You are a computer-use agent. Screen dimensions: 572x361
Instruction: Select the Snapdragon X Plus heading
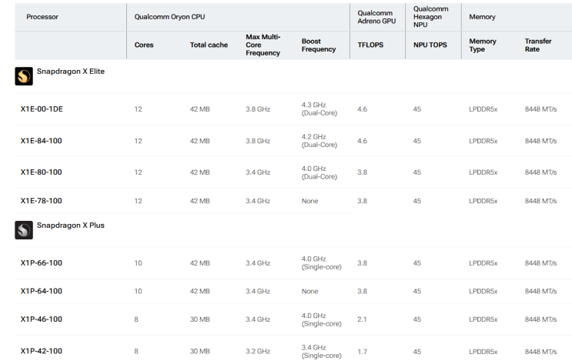tap(70, 226)
